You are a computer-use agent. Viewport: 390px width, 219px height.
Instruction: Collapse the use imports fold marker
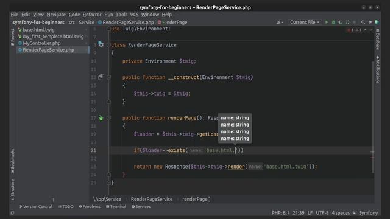108,29
